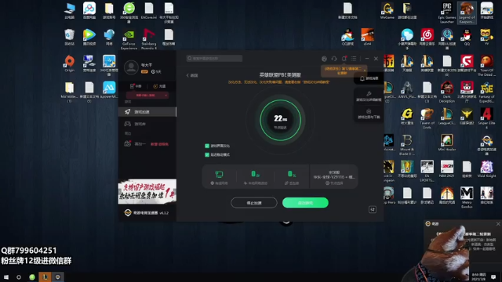Click the packet loss 0% value
This screenshot has width=502, height=282.
point(292,174)
